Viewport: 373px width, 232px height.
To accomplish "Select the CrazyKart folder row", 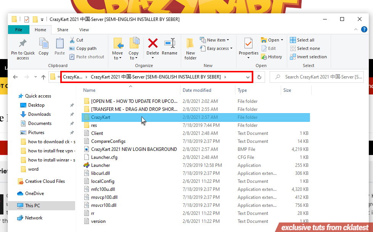I will click(x=196, y=117).
